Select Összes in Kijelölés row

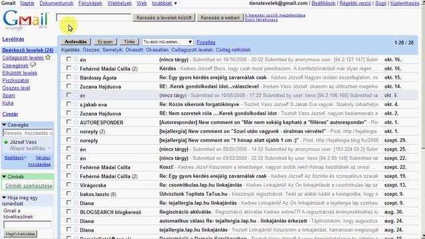coord(91,50)
